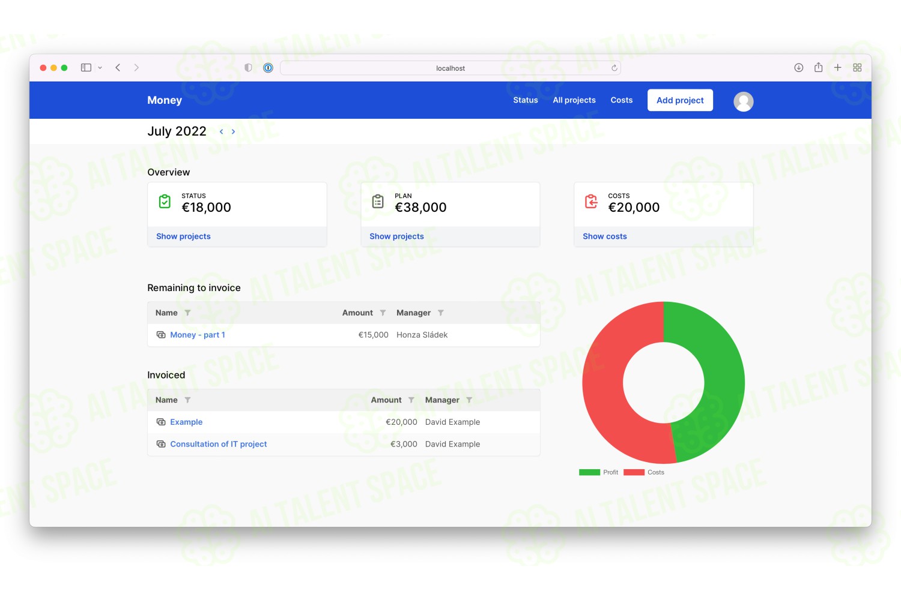
Task: Go to next month chevron
Action: pos(233,131)
